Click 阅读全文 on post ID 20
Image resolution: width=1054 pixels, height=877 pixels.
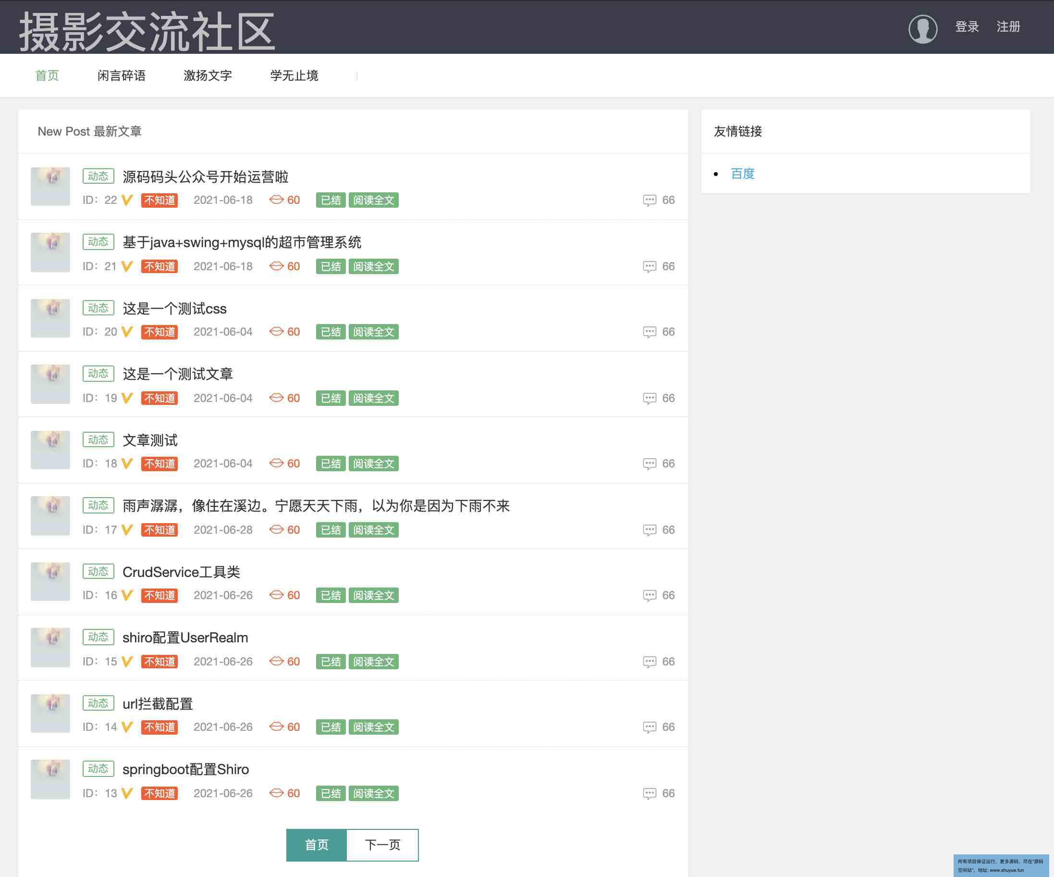(373, 331)
